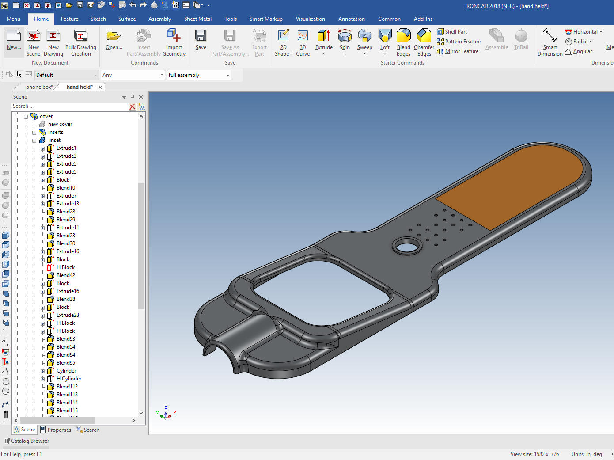Collapse the cover assembly node

click(26, 117)
